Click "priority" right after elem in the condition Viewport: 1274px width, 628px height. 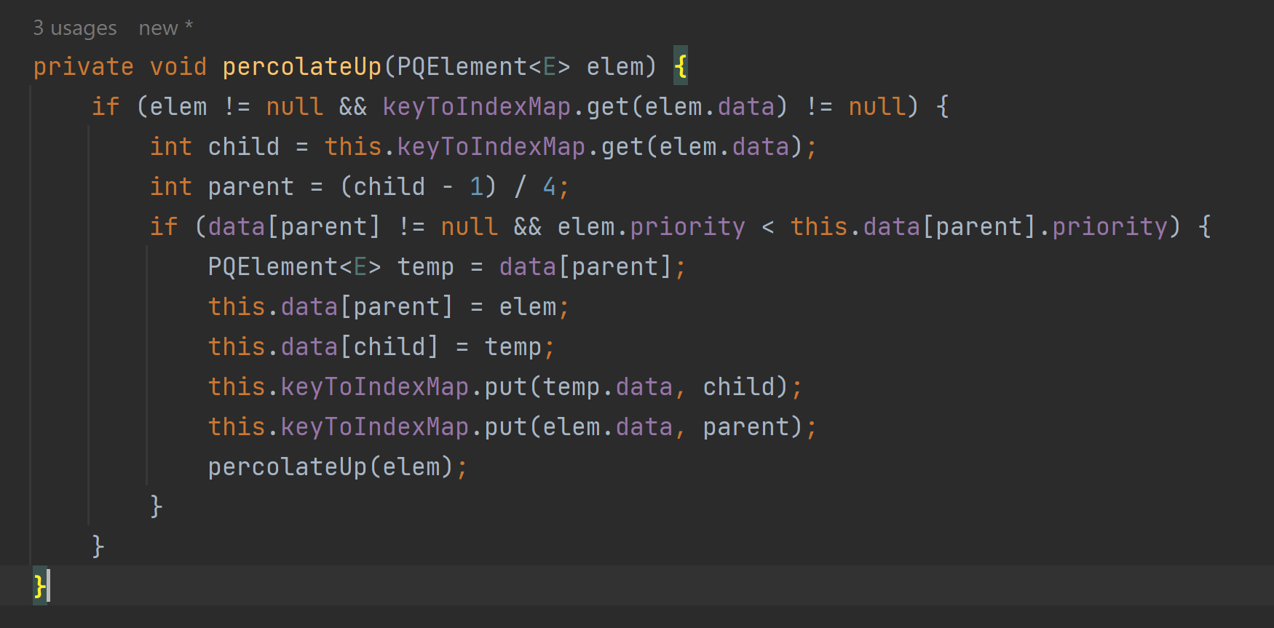pos(687,227)
